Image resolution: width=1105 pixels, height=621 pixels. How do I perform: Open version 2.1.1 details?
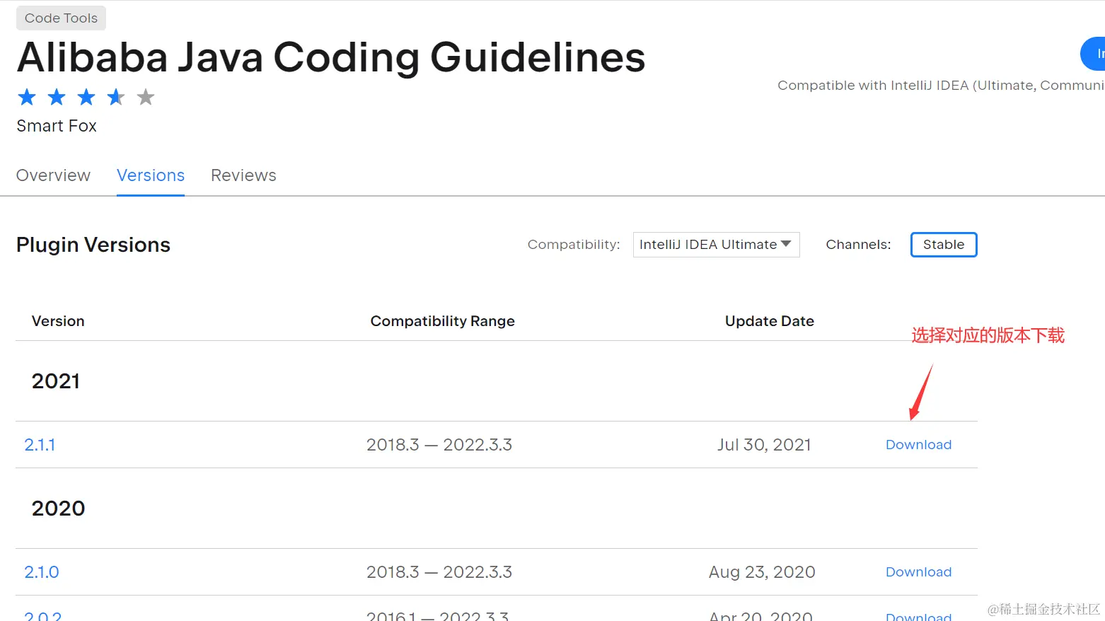coord(40,445)
